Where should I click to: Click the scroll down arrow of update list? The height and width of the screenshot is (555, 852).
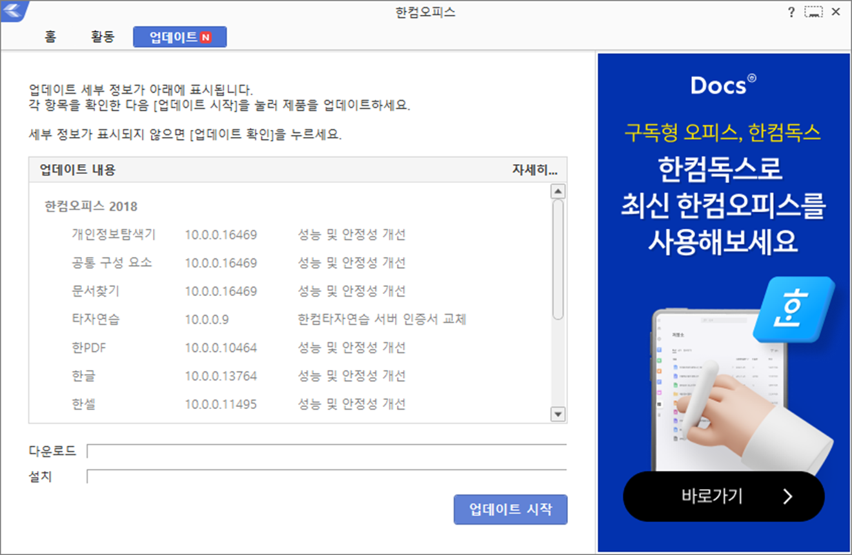coord(558,414)
